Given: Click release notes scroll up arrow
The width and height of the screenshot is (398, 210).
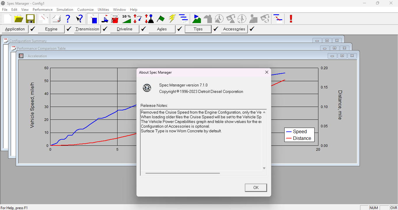Looking at the screenshot, I should pos(264,112).
